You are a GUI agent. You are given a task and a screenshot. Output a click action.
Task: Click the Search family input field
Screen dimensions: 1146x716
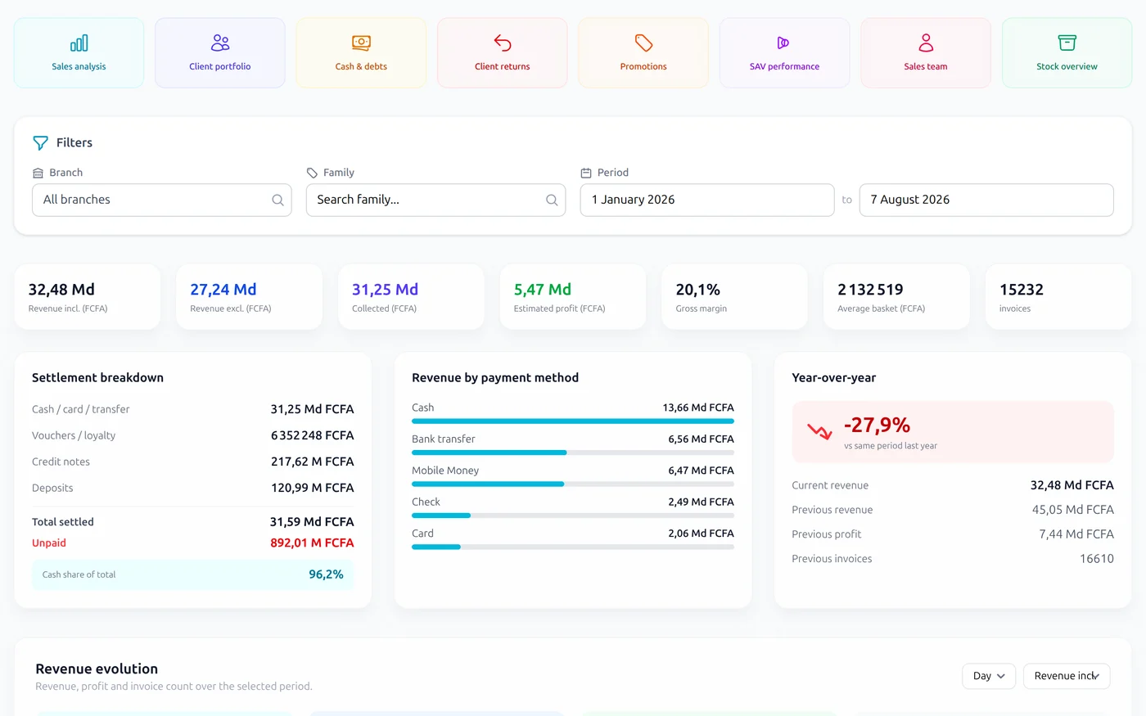pos(435,200)
